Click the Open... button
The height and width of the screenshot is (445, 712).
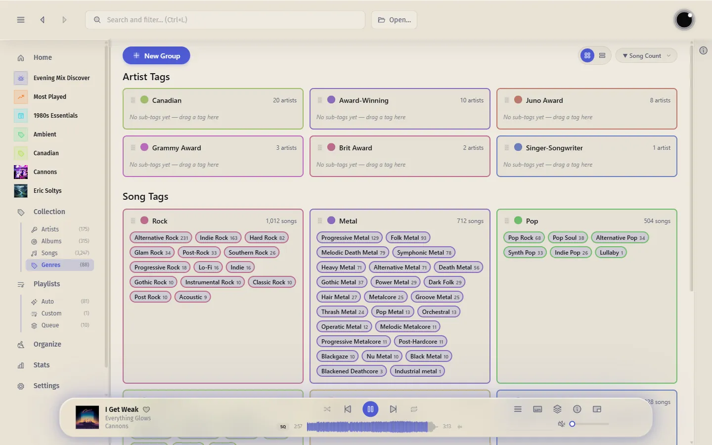[394, 20]
